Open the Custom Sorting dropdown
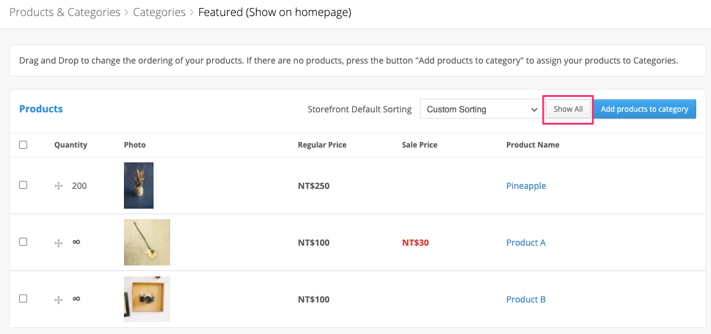This screenshot has width=711, height=334. coord(480,109)
